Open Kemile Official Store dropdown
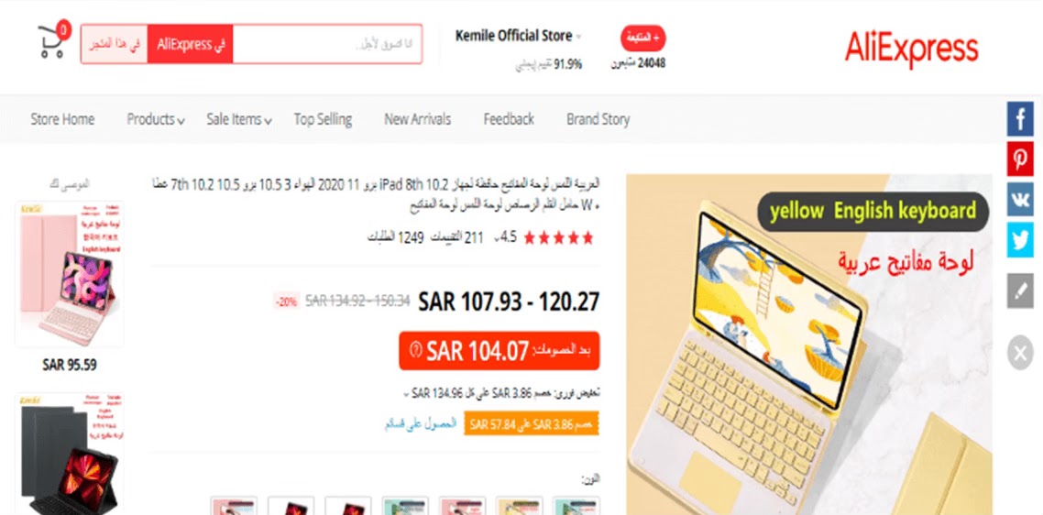Screen dimensions: 1043x515 click(518, 36)
